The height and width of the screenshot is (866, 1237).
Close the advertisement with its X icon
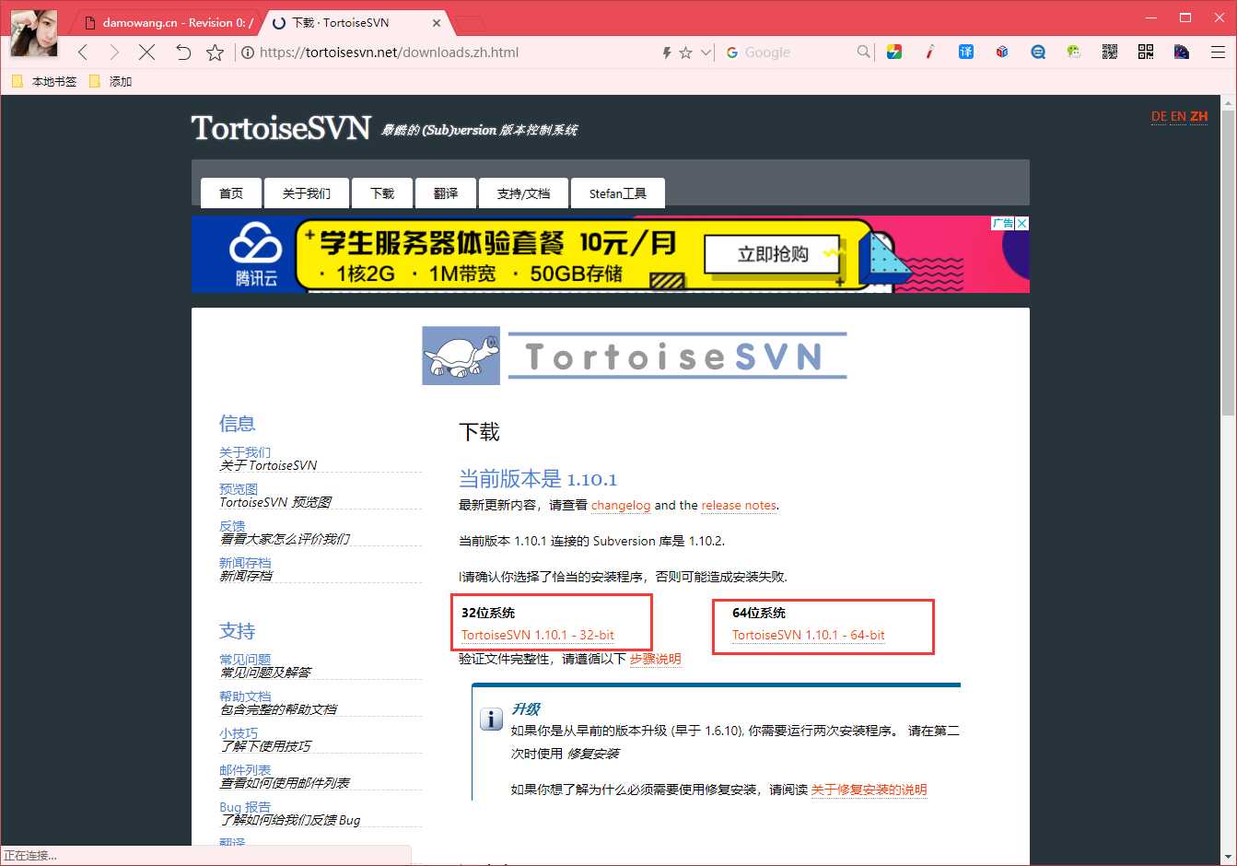[1022, 223]
